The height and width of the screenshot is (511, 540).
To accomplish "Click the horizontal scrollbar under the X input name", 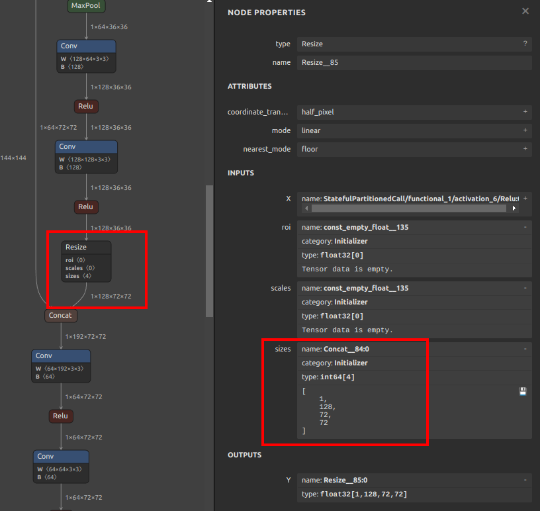I will [409, 208].
